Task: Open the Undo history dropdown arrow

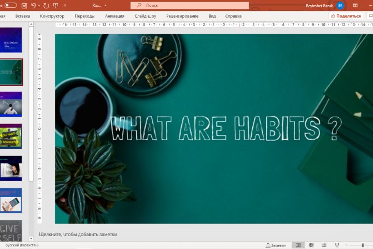Action: pyautogui.click(x=39, y=5)
